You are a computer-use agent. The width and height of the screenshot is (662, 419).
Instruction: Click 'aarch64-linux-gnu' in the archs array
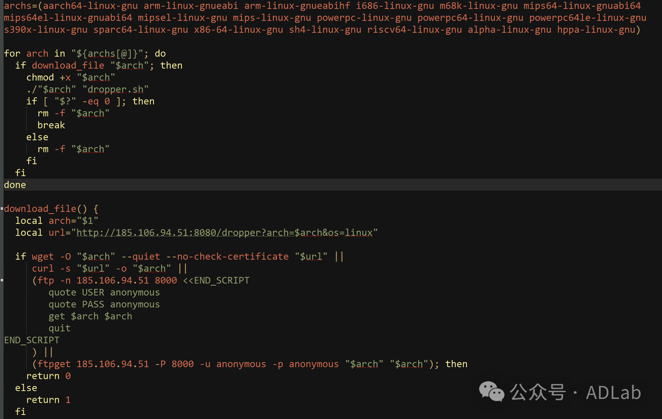click(x=90, y=6)
